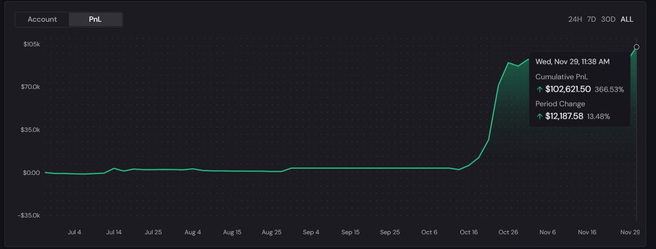Click the Cumulative PnL value $102,621.50

pos(568,89)
